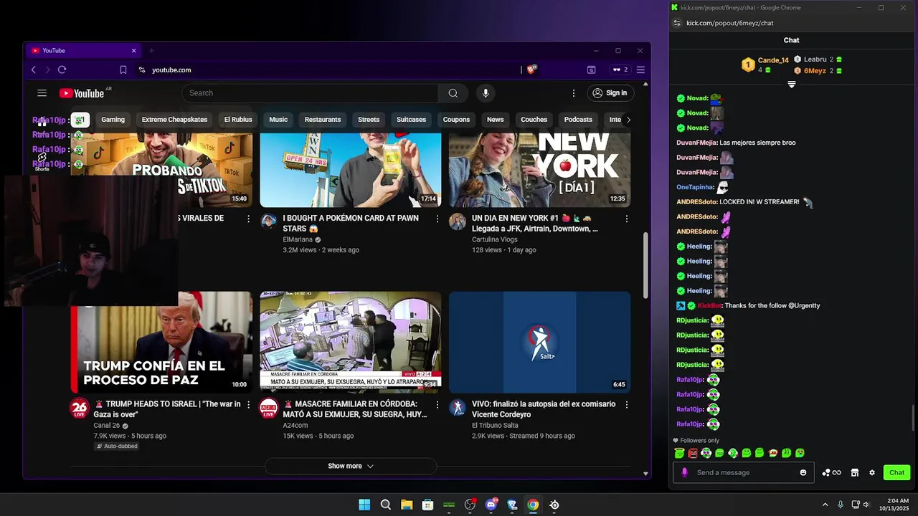
Task: Bookmark this page in Brave
Action: click(123, 70)
